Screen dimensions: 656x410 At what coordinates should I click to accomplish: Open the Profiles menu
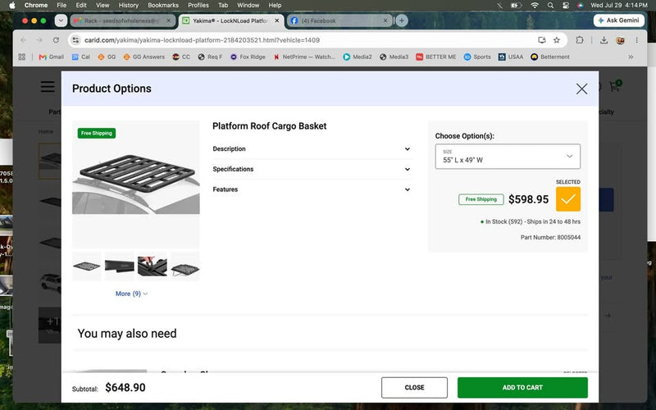(x=198, y=6)
